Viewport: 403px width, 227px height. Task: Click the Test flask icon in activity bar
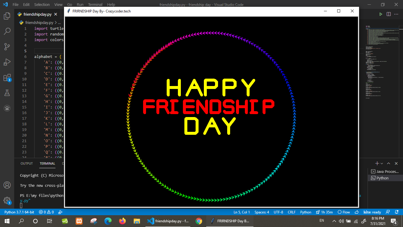[7, 93]
